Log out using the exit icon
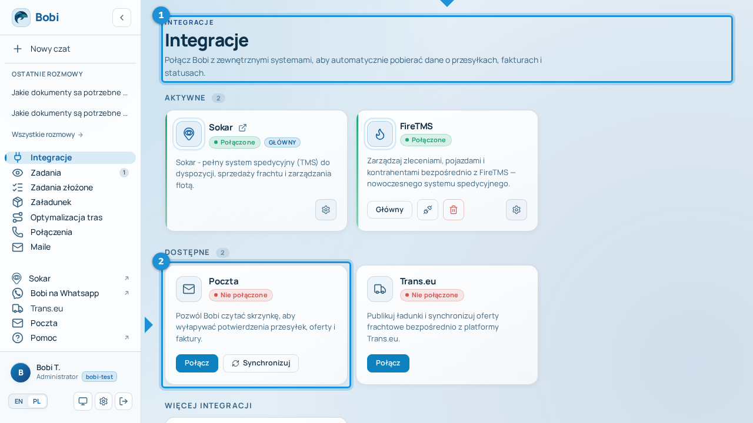Image resolution: width=753 pixels, height=423 pixels. [124, 401]
